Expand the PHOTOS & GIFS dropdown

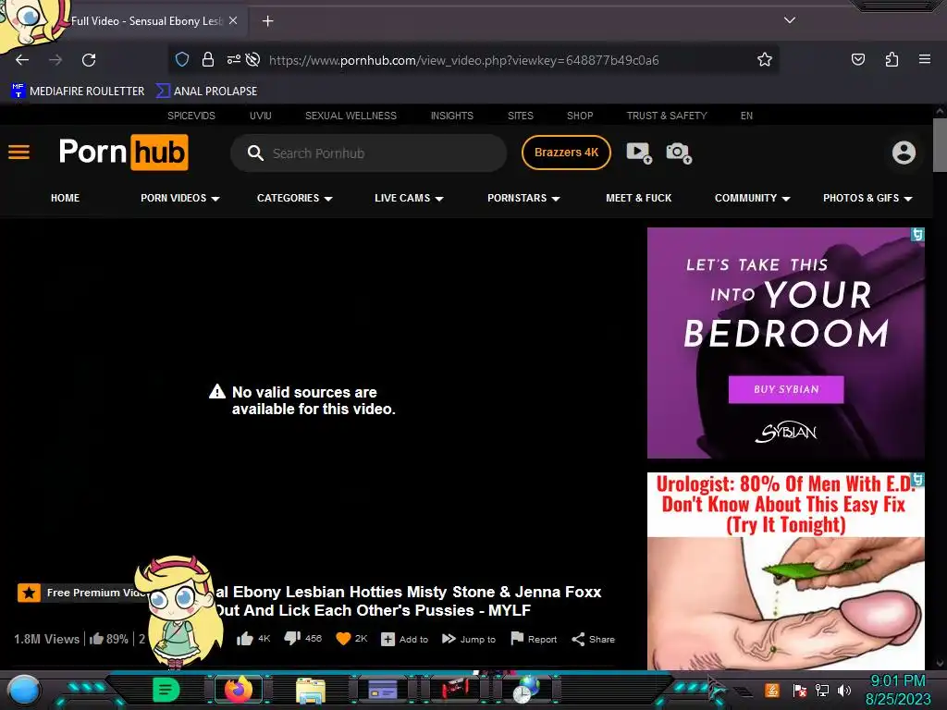(x=867, y=198)
